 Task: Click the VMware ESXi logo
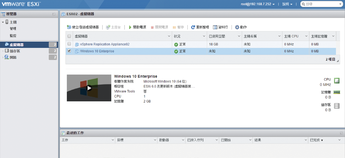pyautogui.click(x=21, y=4)
